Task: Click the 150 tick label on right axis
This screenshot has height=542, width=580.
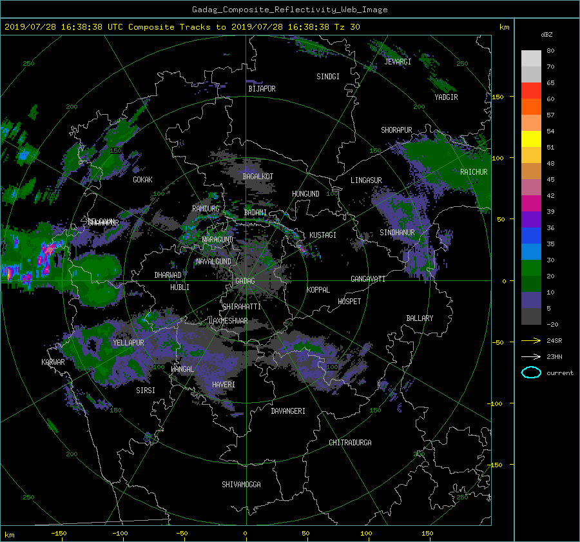Action: tap(498, 97)
